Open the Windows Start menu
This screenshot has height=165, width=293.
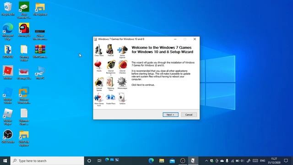[x=5, y=161]
